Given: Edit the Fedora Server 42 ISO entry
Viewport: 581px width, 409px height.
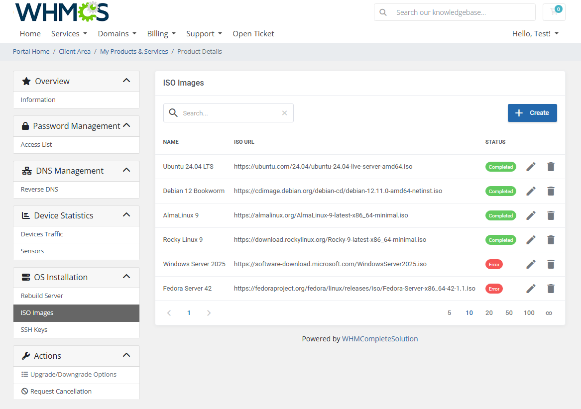Looking at the screenshot, I should (x=531, y=289).
